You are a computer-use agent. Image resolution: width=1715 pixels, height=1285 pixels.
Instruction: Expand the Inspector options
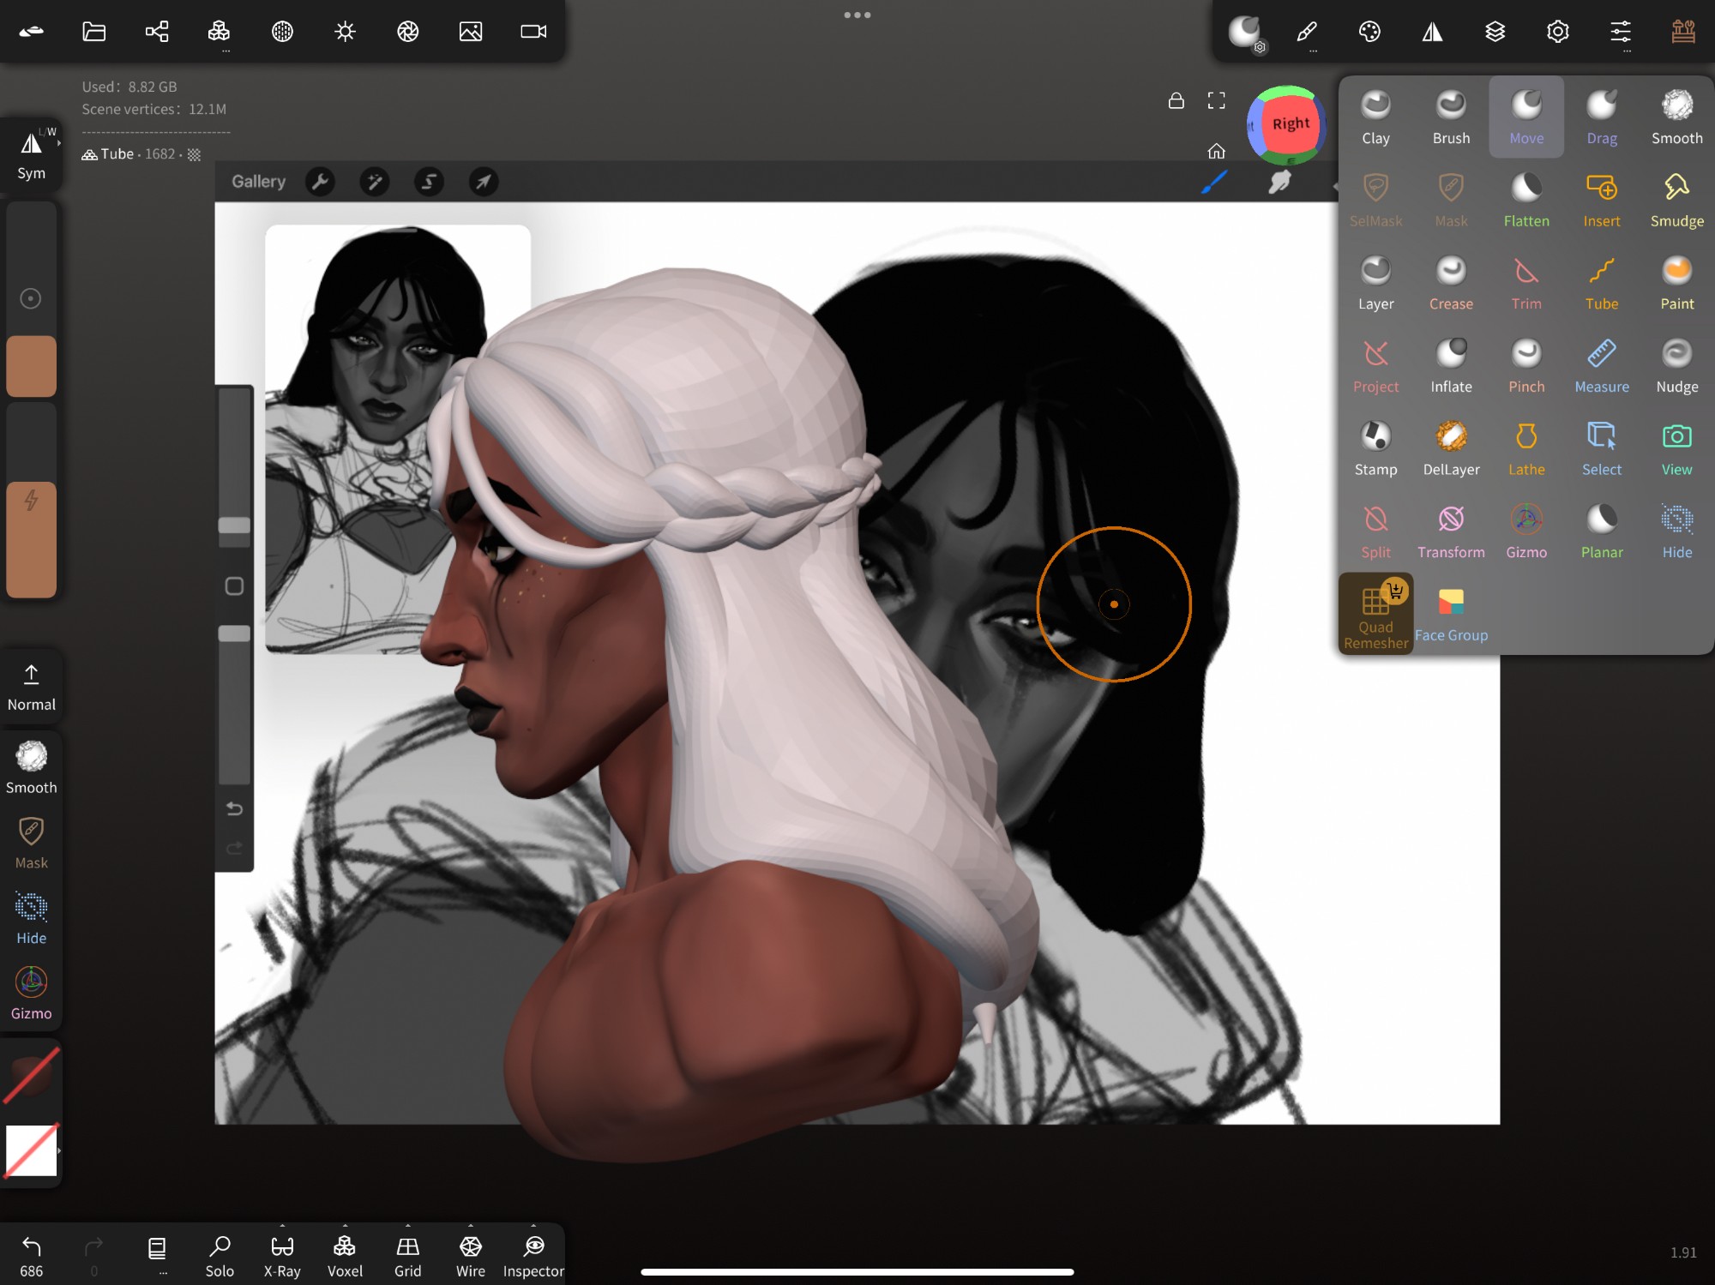click(533, 1226)
